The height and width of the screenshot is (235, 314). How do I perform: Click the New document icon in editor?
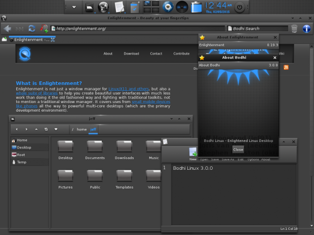193,152
